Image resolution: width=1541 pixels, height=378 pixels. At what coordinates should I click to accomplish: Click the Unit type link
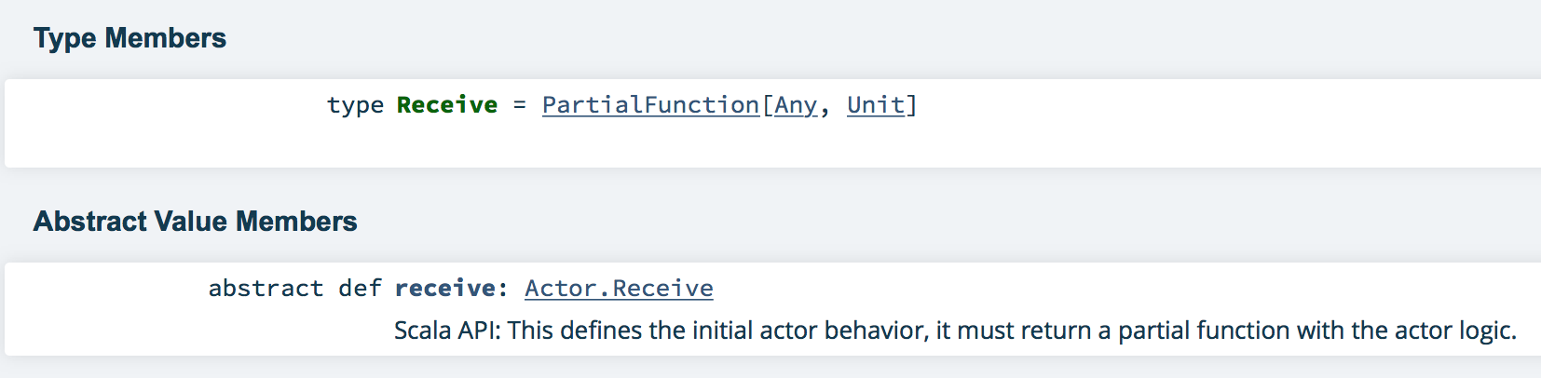(875, 105)
